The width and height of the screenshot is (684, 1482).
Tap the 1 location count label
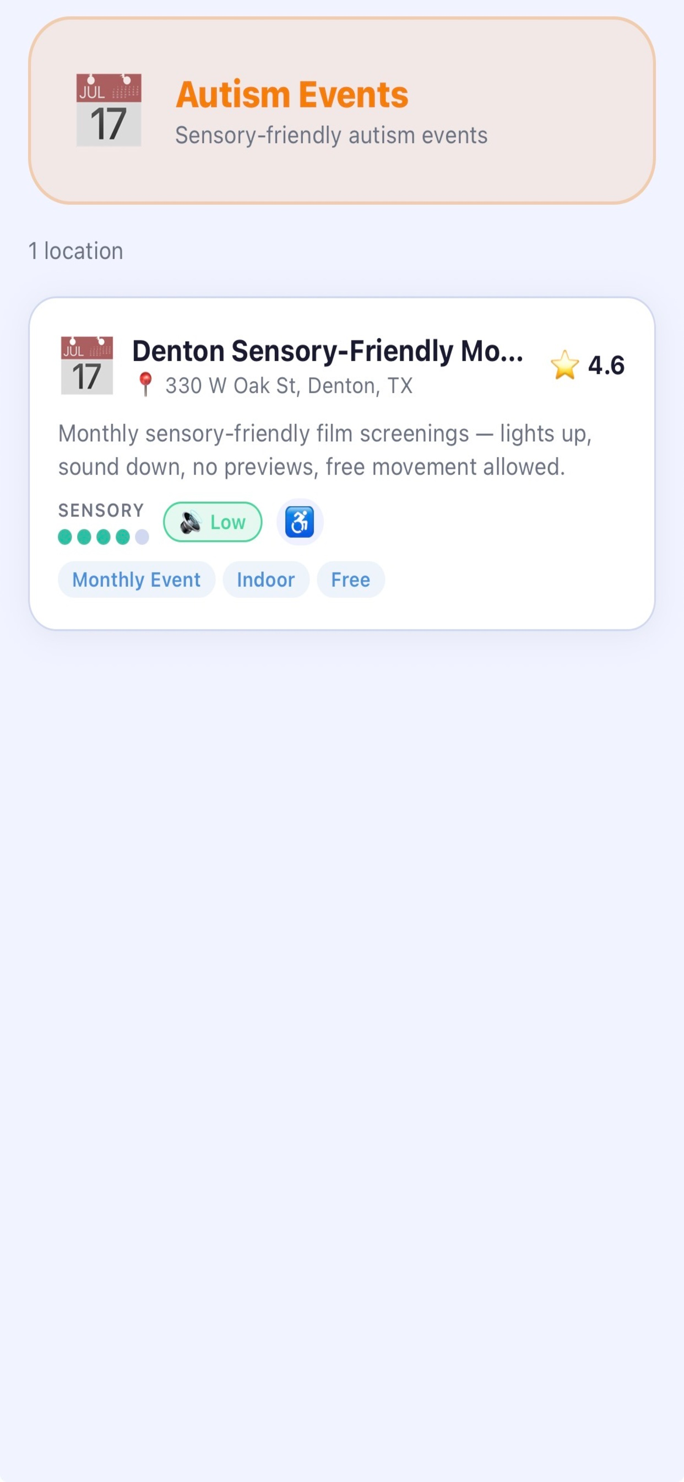(x=76, y=251)
